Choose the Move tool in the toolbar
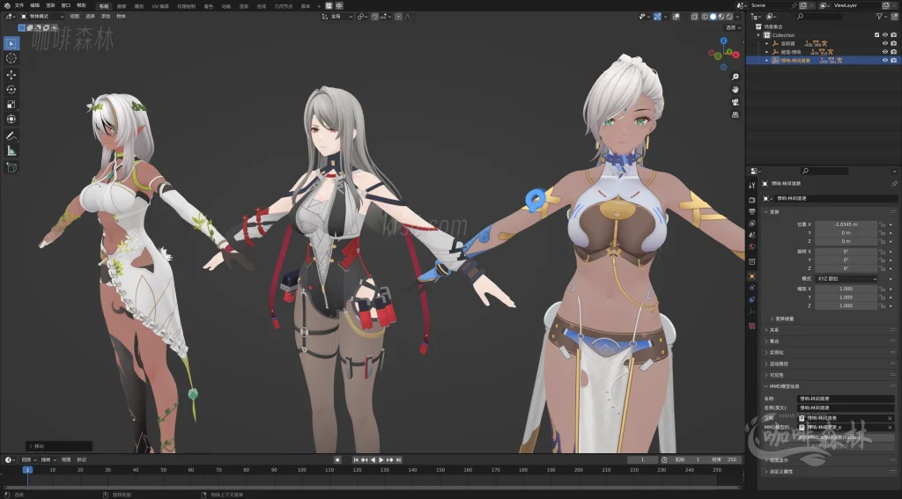902x499 pixels. pos(11,75)
